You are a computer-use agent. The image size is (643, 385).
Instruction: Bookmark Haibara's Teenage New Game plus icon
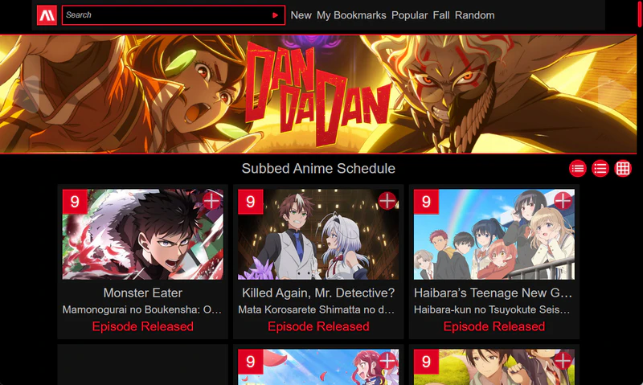563,201
